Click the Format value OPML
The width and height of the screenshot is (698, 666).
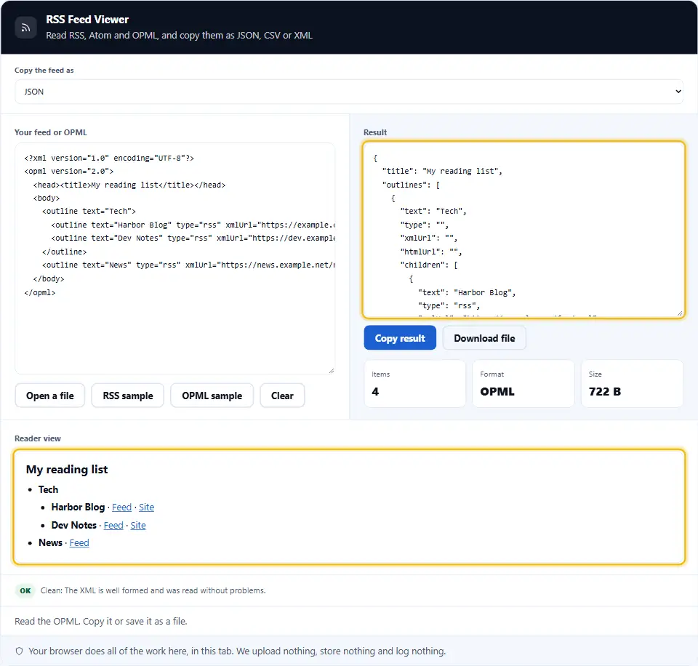[x=497, y=391]
